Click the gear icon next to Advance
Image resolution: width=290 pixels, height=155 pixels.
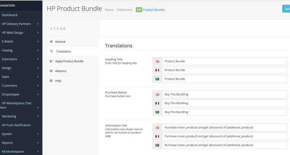click(x=51, y=71)
